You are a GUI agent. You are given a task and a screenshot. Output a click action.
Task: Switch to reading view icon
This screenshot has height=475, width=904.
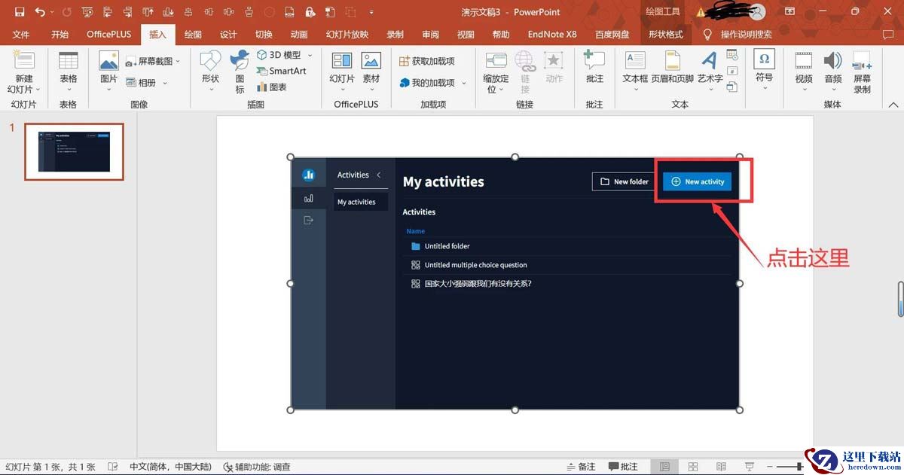pos(721,467)
